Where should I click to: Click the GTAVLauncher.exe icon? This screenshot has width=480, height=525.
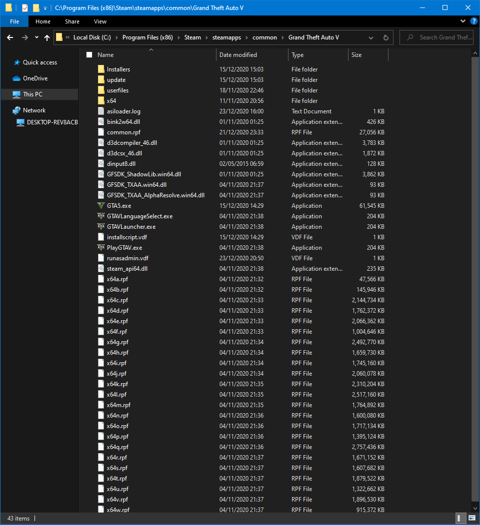pyautogui.click(x=101, y=227)
